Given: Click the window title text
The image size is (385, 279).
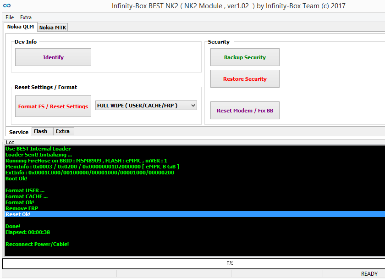Looking at the screenshot, I should tap(228, 6).
